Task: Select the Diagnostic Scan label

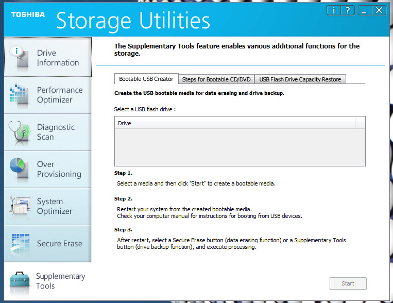Action: pos(56,132)
